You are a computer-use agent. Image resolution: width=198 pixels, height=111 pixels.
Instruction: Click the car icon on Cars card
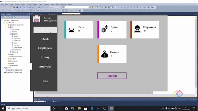tap(71, 30)
